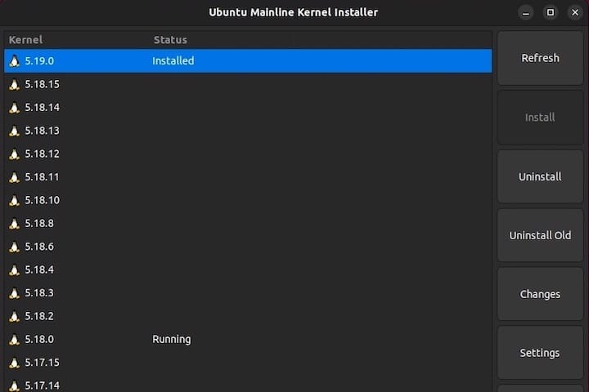Click the penguin icon beside kernel 5.18.3
589x392 pixels.
(14, 293)
